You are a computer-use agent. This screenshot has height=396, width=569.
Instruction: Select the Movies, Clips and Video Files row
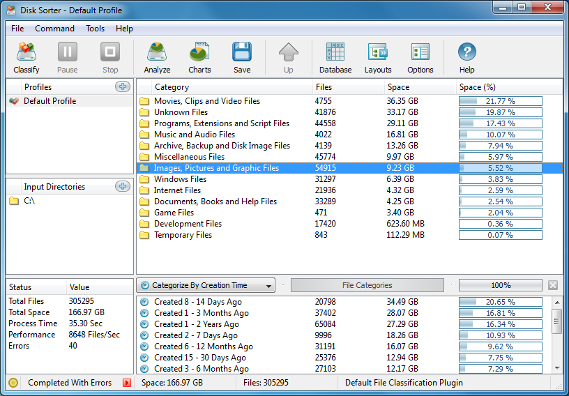[x=349, y=101]
